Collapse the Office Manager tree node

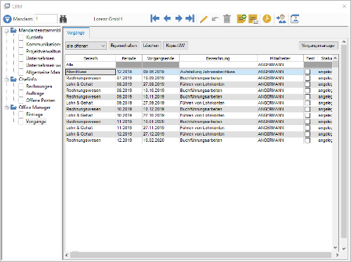(7, 107)
